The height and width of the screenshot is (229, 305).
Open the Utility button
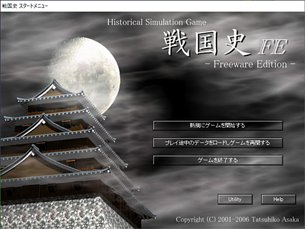point(235,199)
